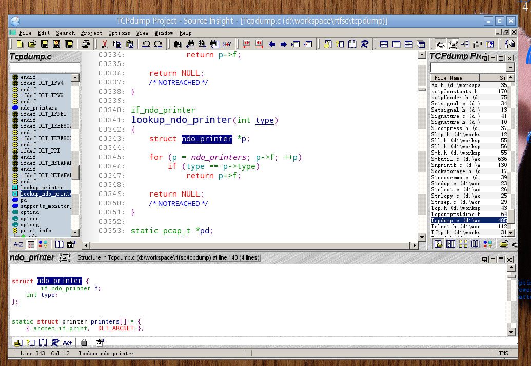531x366 pixels.
Task: Toggle alphabetical A-Z sorting in symbol panel
Action: (18, 244)
